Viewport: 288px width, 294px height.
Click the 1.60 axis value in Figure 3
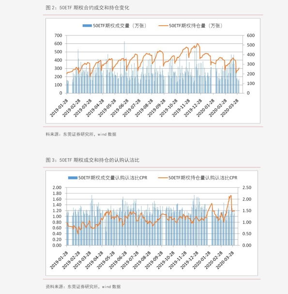click(57, 199)
